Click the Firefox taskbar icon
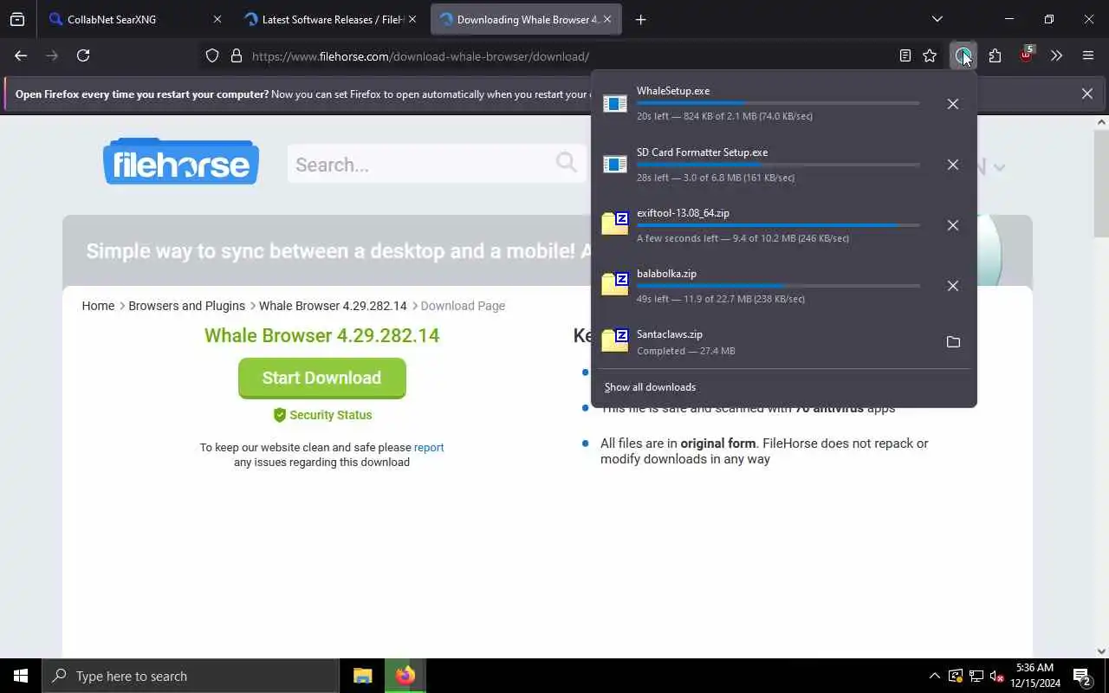 click(405, 676)
